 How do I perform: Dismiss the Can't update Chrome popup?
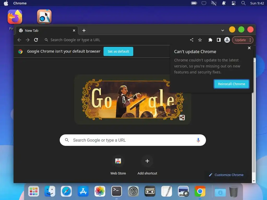click(x=249, y=48)
